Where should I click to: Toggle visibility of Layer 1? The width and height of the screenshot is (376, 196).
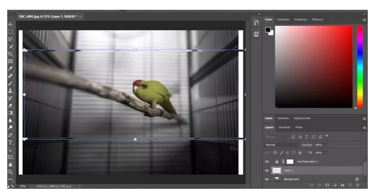click(x=267, y=171)
